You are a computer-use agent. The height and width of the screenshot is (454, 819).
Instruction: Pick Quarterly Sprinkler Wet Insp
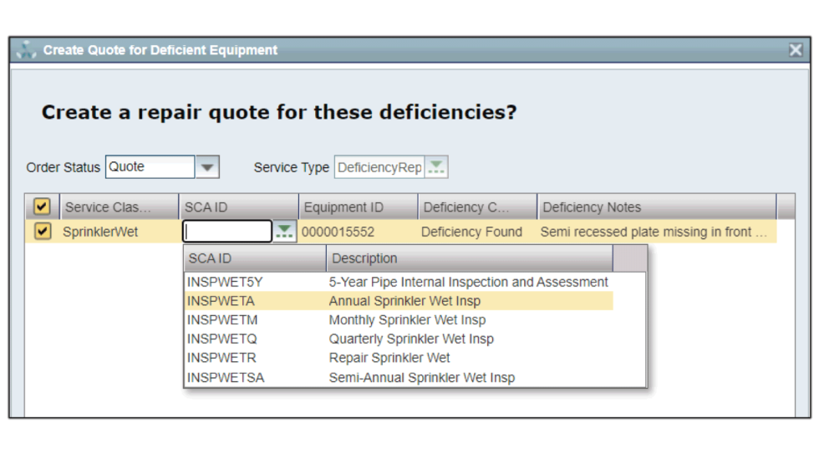click(x=410, y=339)
